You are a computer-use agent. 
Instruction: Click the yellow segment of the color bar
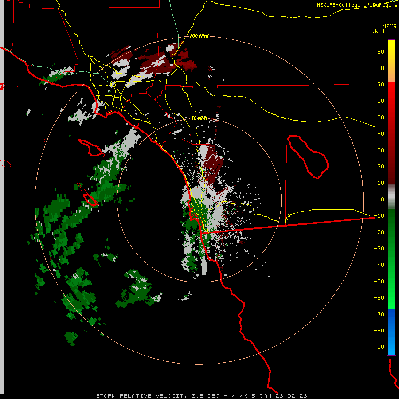point(391,61)
